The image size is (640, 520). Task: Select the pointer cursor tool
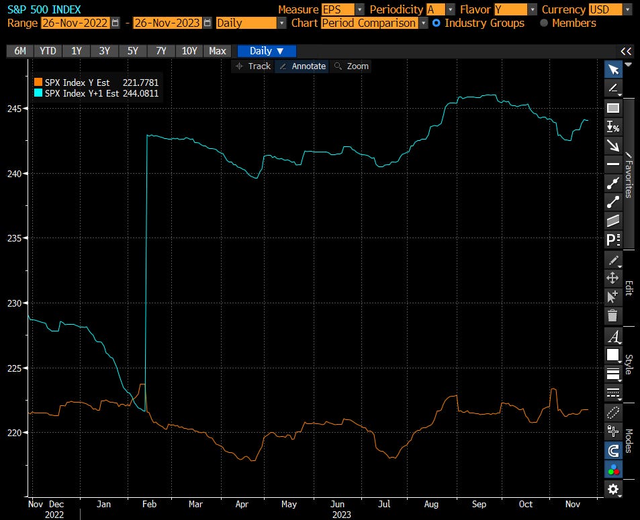[613, 69]
